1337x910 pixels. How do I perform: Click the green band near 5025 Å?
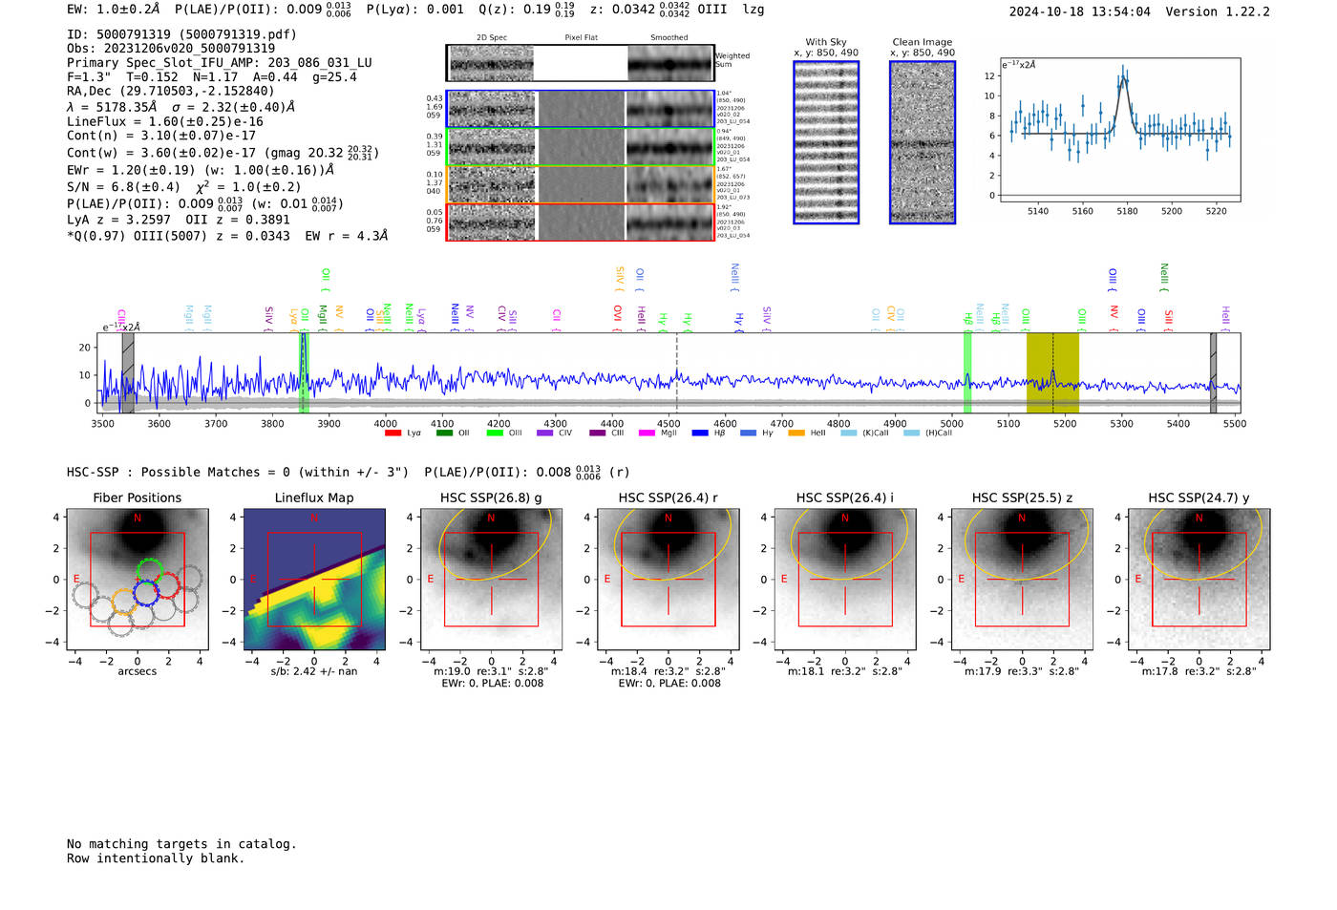[x=967, y=373]
